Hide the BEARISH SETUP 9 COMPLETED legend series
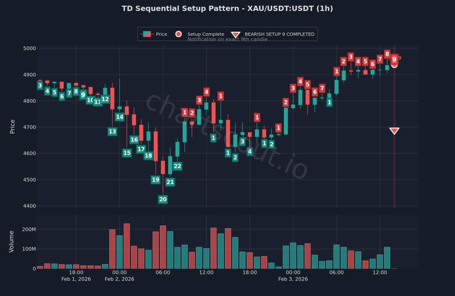The image size is (455, 296). tap(279, 34)
